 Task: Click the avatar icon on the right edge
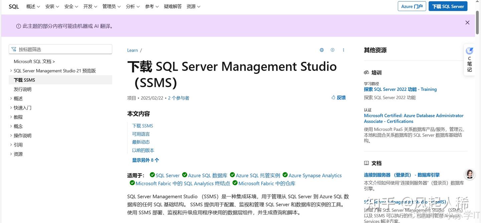pos(469,174)
